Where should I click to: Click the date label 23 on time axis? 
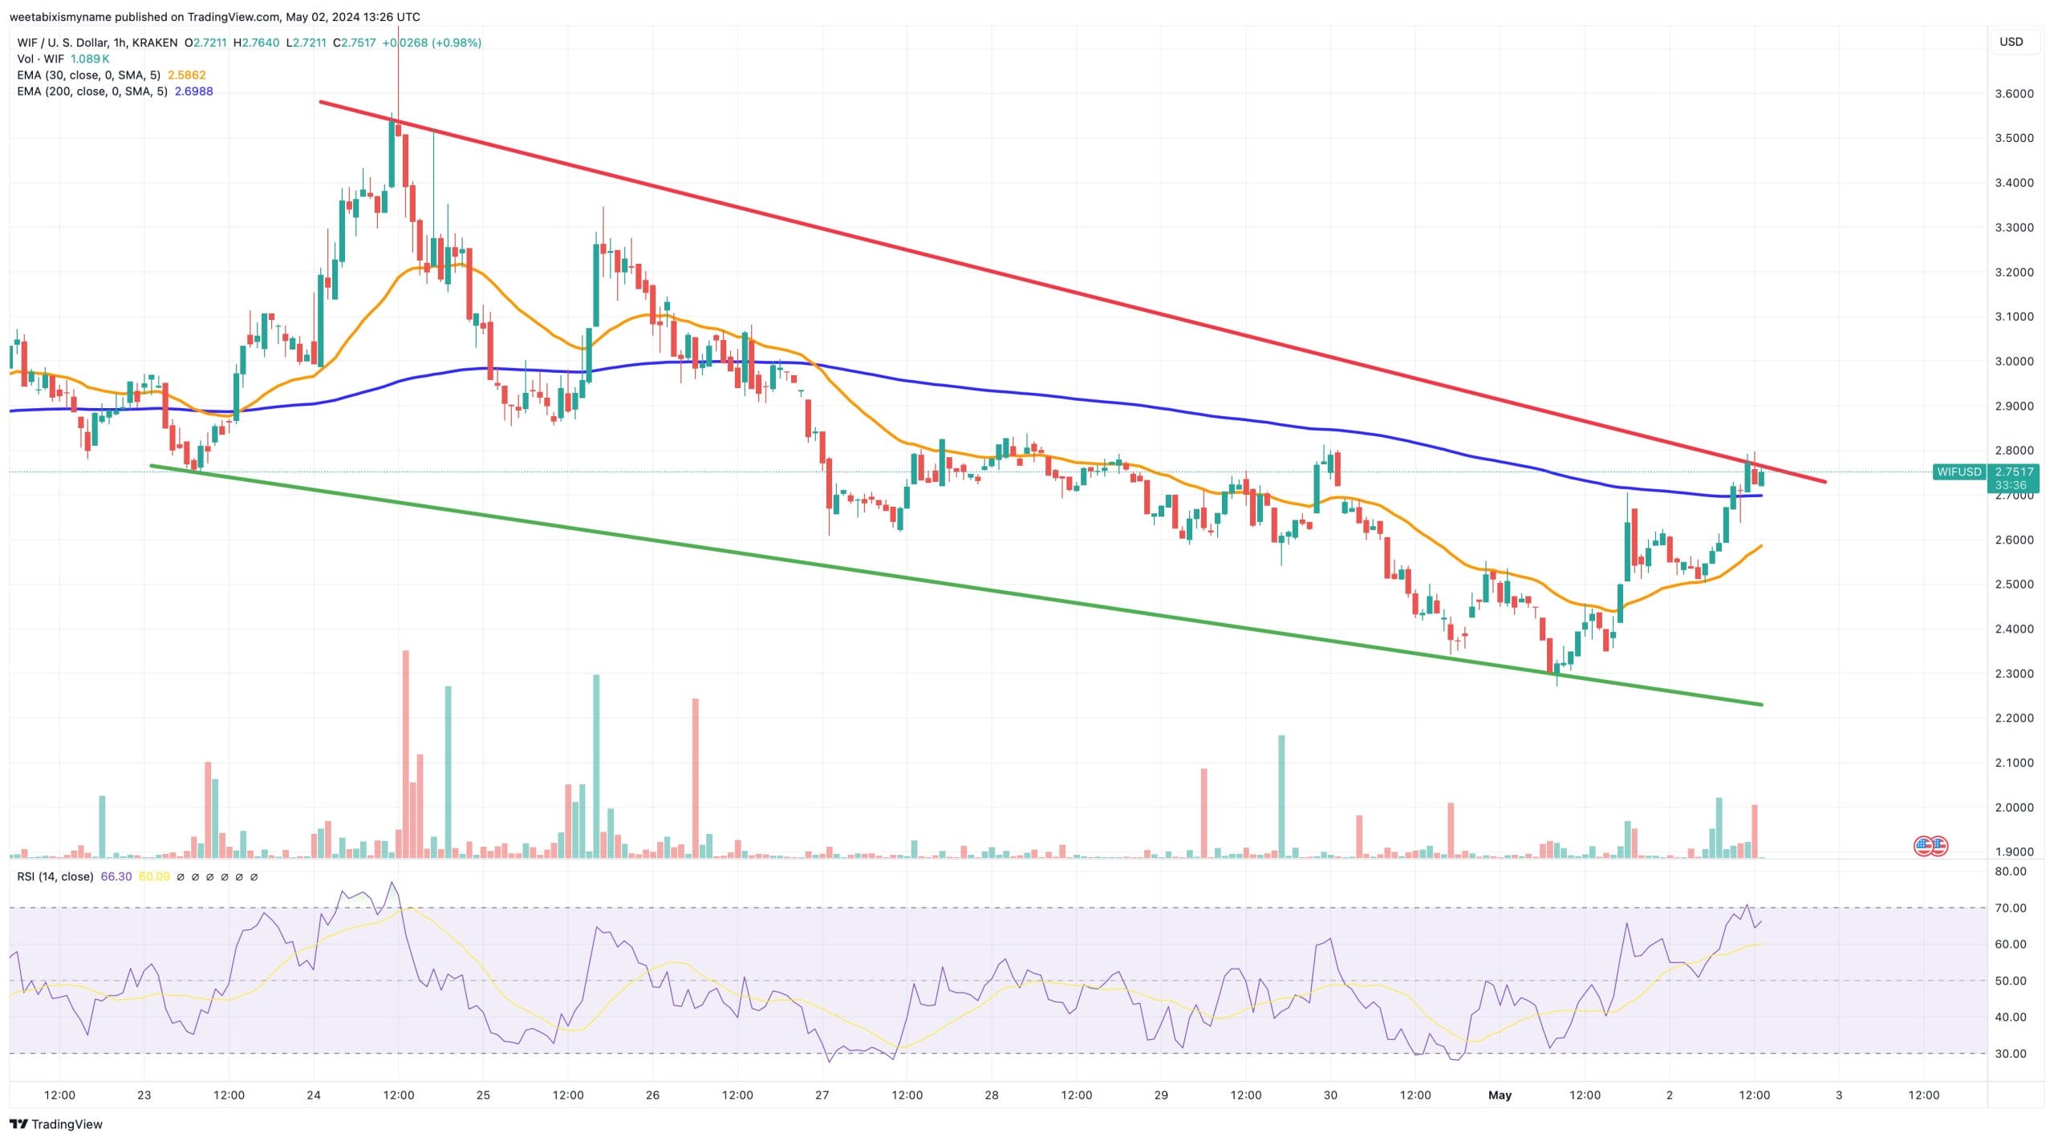(144, 1094)
